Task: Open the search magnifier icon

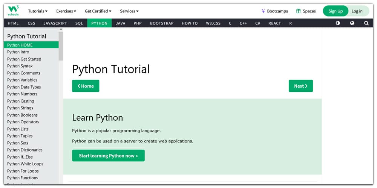Action: coord(366,23)
